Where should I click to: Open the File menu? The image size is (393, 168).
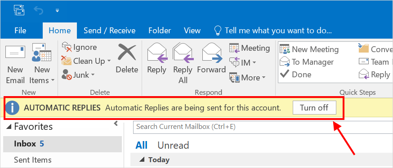20,31
